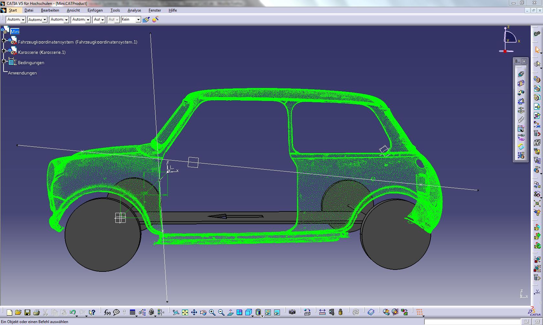This screenshot has height=325, width=543.
Task: Print using the printer icon
Action: coord(36,312)
